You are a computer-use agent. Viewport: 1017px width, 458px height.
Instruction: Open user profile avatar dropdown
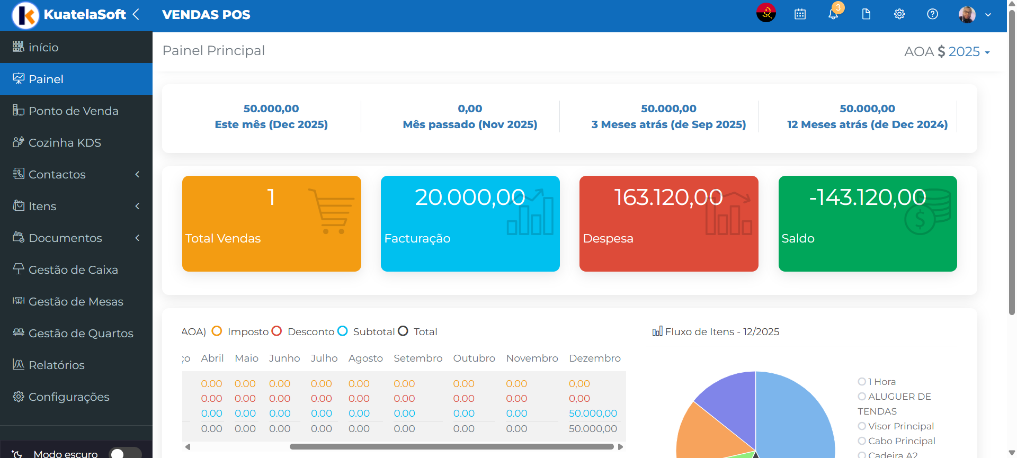(974, 14)
